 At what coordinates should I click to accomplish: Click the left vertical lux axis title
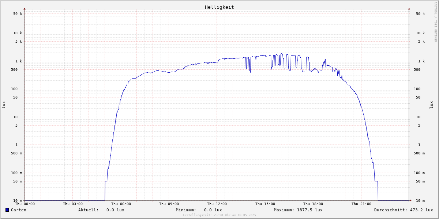[x=4, y=105]
